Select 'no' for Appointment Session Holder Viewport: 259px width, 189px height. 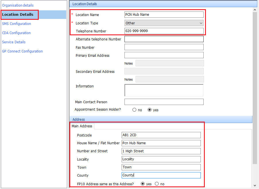click(x=134, y=110)
